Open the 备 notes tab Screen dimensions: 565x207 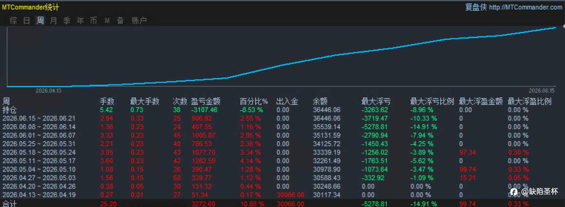coord(120,21)
